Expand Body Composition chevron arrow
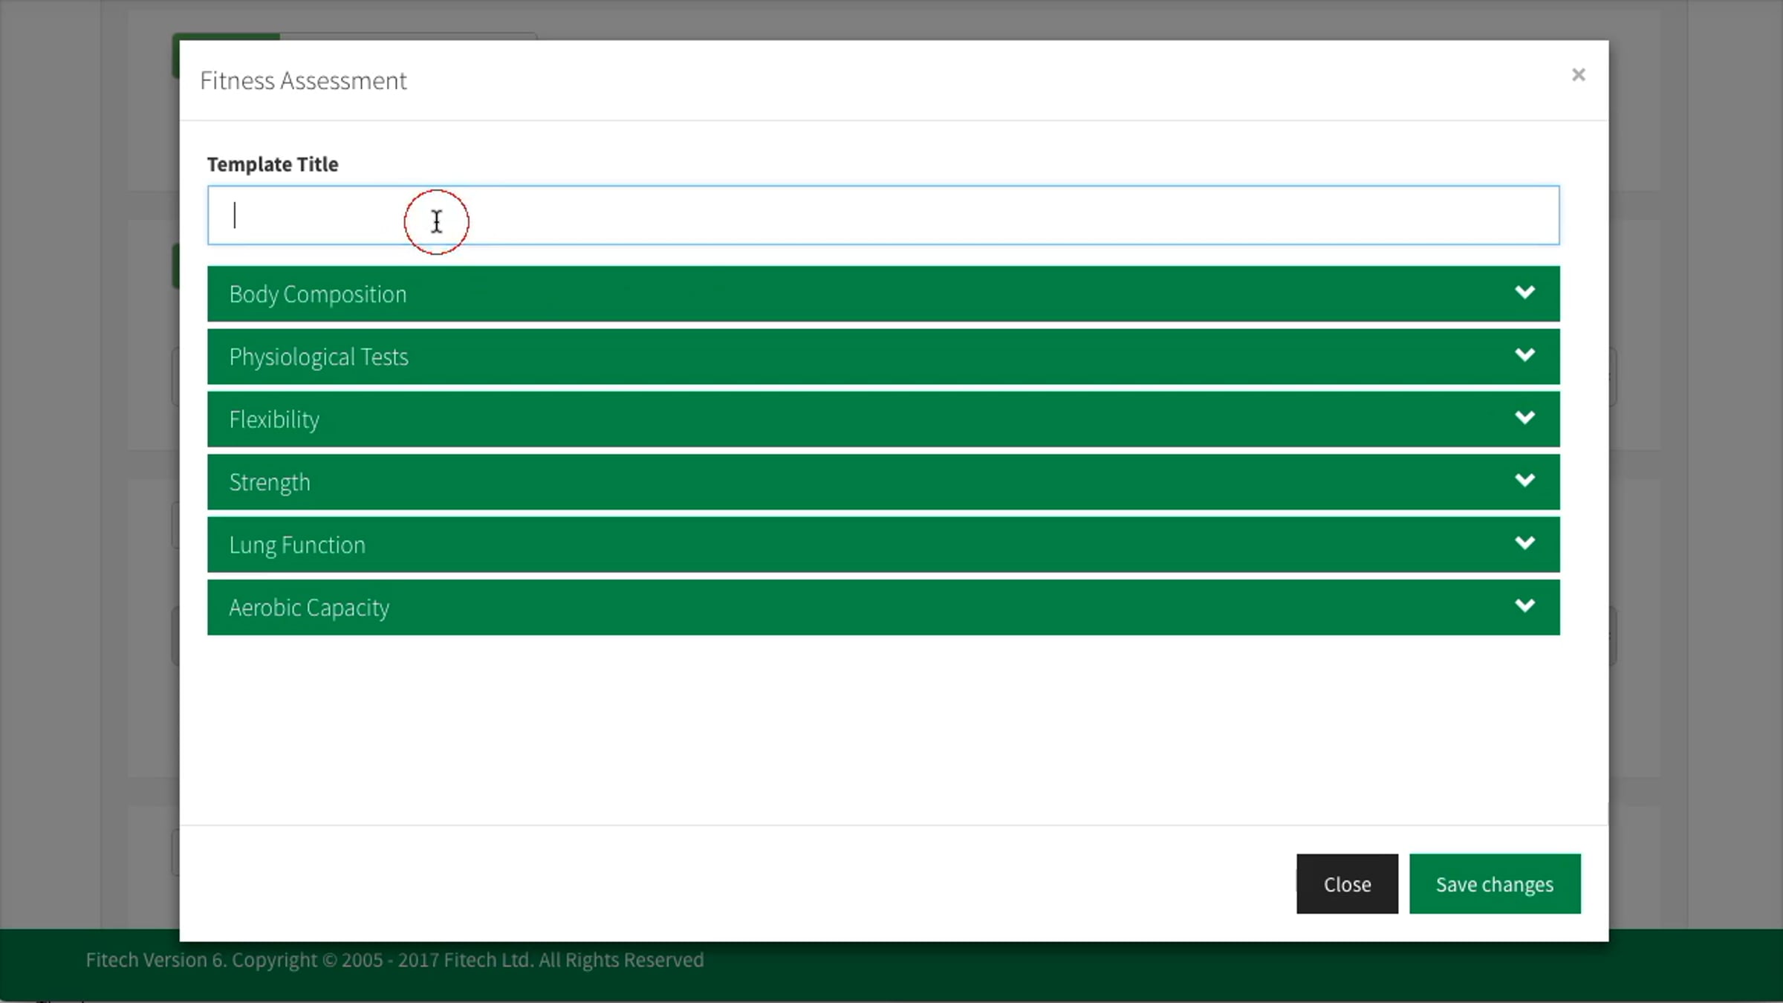The image size is (1783, 1003). [x=1524, y=293]
